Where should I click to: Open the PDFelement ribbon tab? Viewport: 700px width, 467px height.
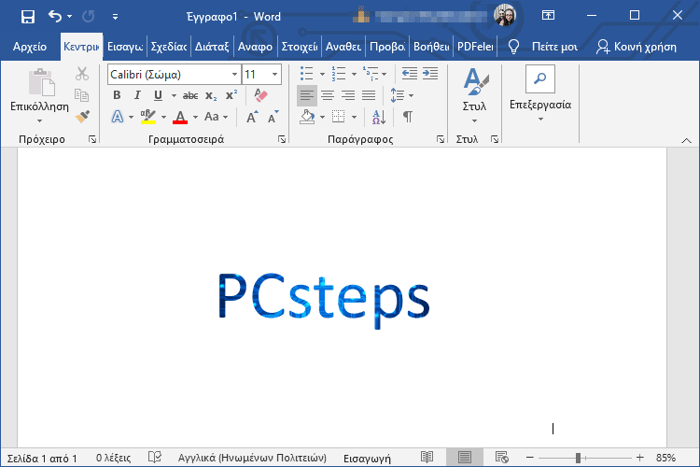point(475,47)
